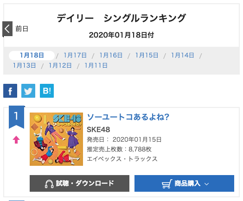Click the 試聴・ダウンロード button

pos(79,183)
